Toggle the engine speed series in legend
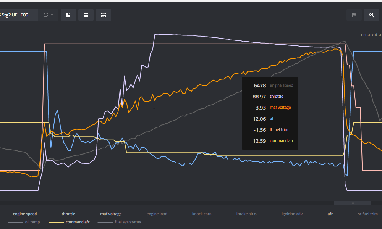This screenshot has width=382, height=229. [x=24, y=214]
